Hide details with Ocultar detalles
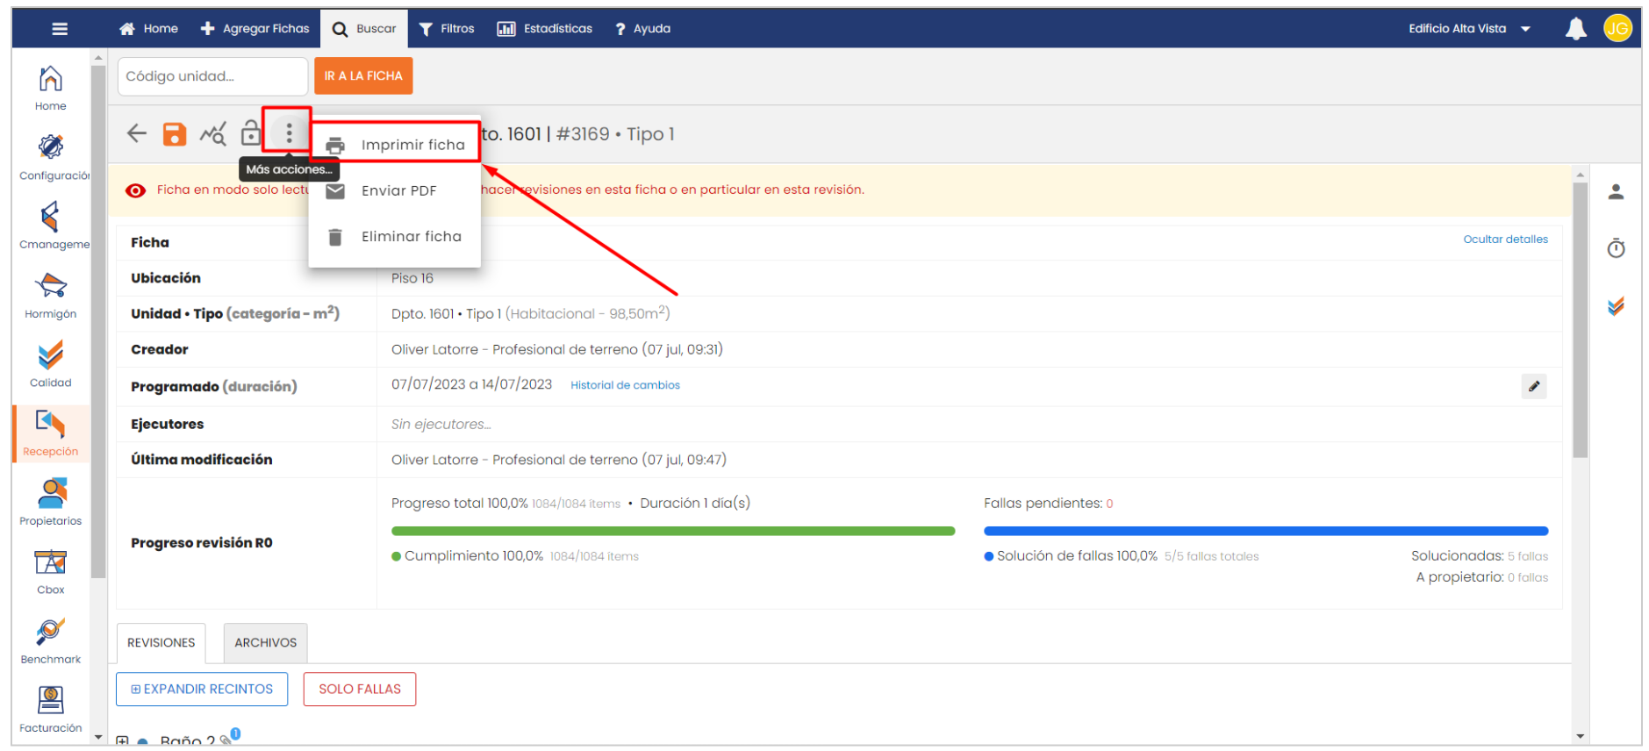Viewport: 1649px width, 751px height. [1504, 240]
